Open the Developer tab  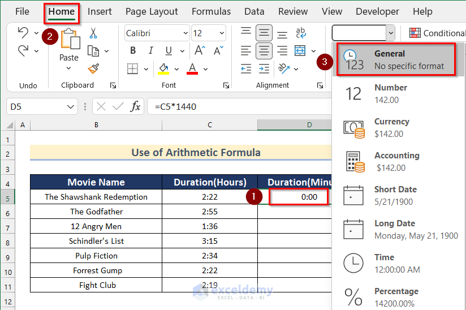[x=377, y=11]
